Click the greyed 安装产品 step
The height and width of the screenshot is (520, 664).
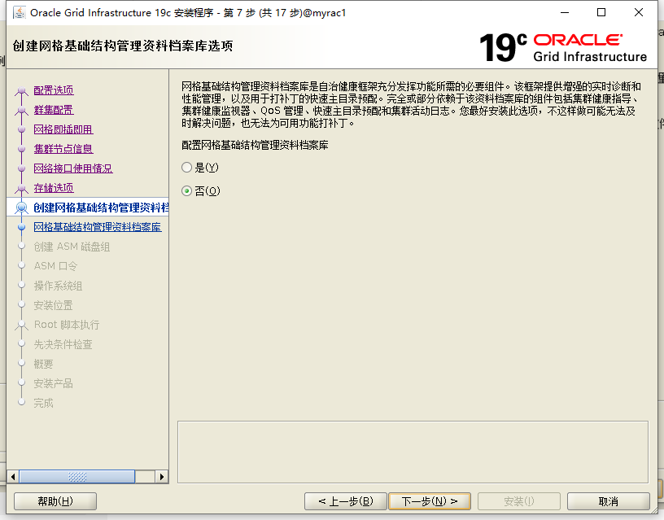click(x=53, y=382)
